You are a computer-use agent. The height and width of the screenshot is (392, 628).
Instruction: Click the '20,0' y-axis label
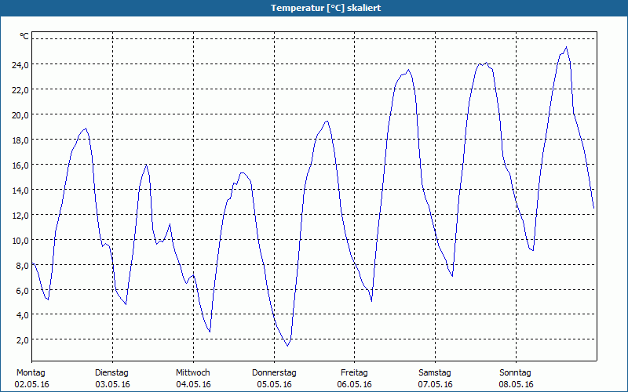click(x=20, y=114)
